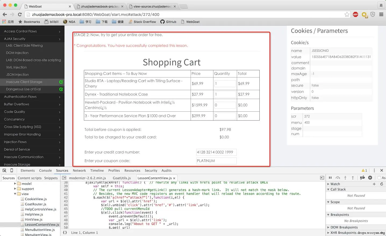This screenshot has height=236, width=386.
Task: Bookmark this page with the star icon
Action: [x=347, y=15]
